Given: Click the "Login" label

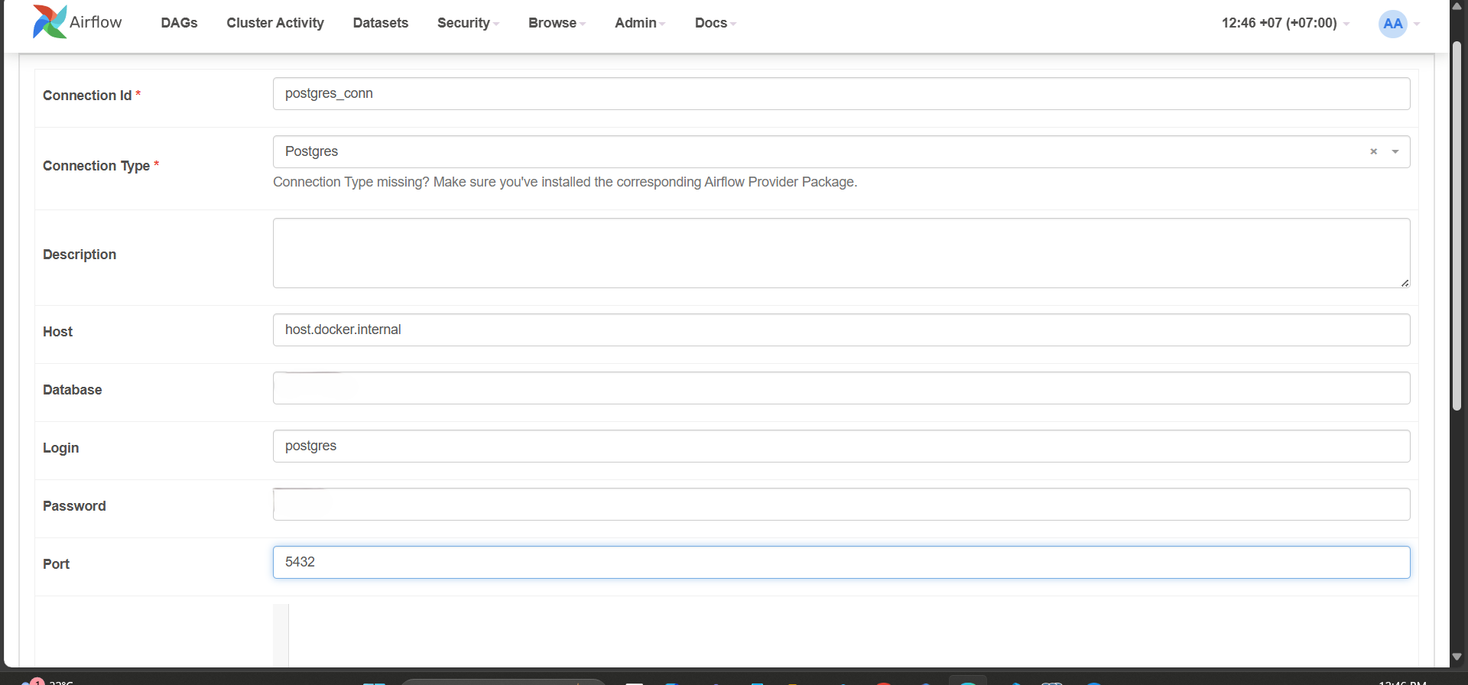Looking at the screenshot, I should click(60, 448).
